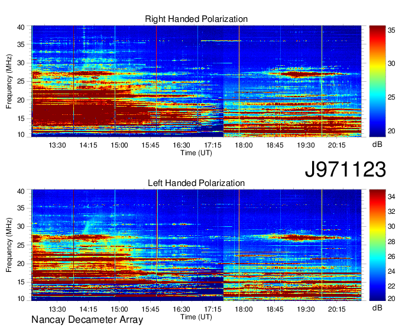Click Time (UT) label under Right Handed plot
The height and width of the screenshot is (327, 402).
pyautogui.click(x=196, y=153)
